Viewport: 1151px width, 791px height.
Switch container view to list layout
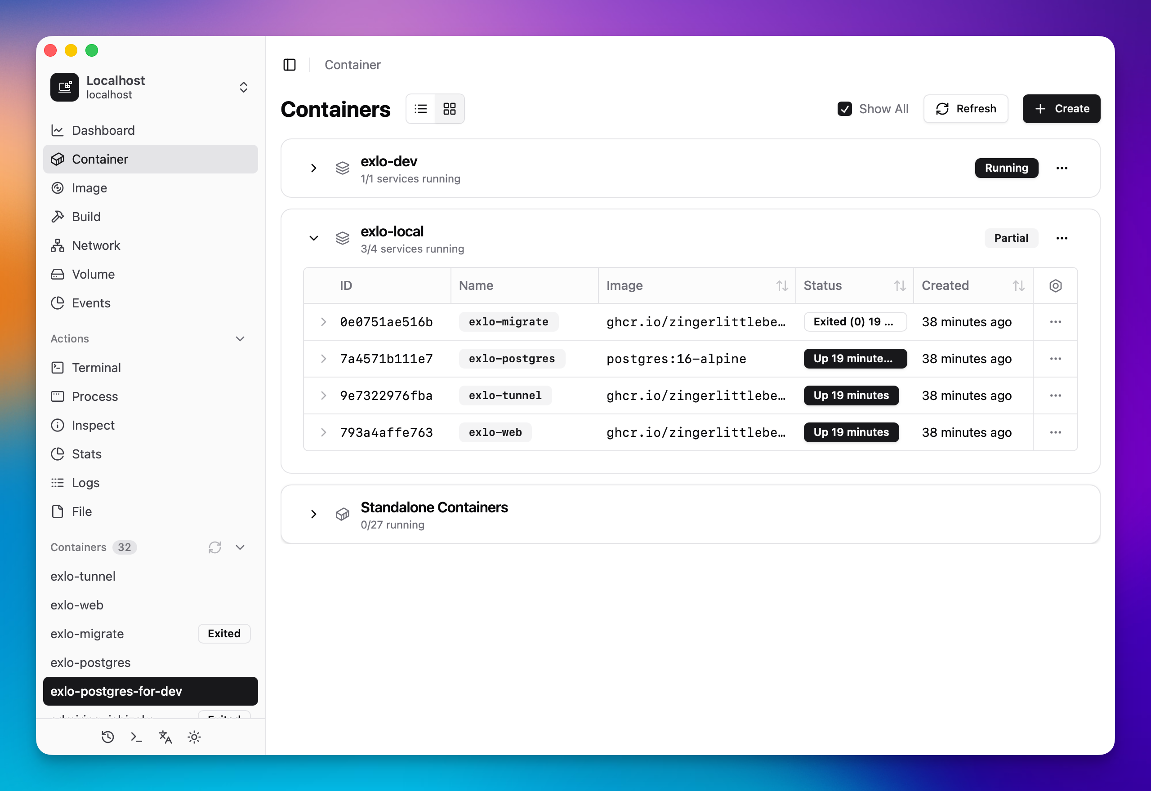pyautogui.click(x=420, y=109)
